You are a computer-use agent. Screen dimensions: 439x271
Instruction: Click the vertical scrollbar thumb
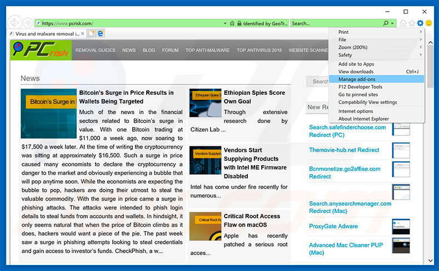click(431, 67)
